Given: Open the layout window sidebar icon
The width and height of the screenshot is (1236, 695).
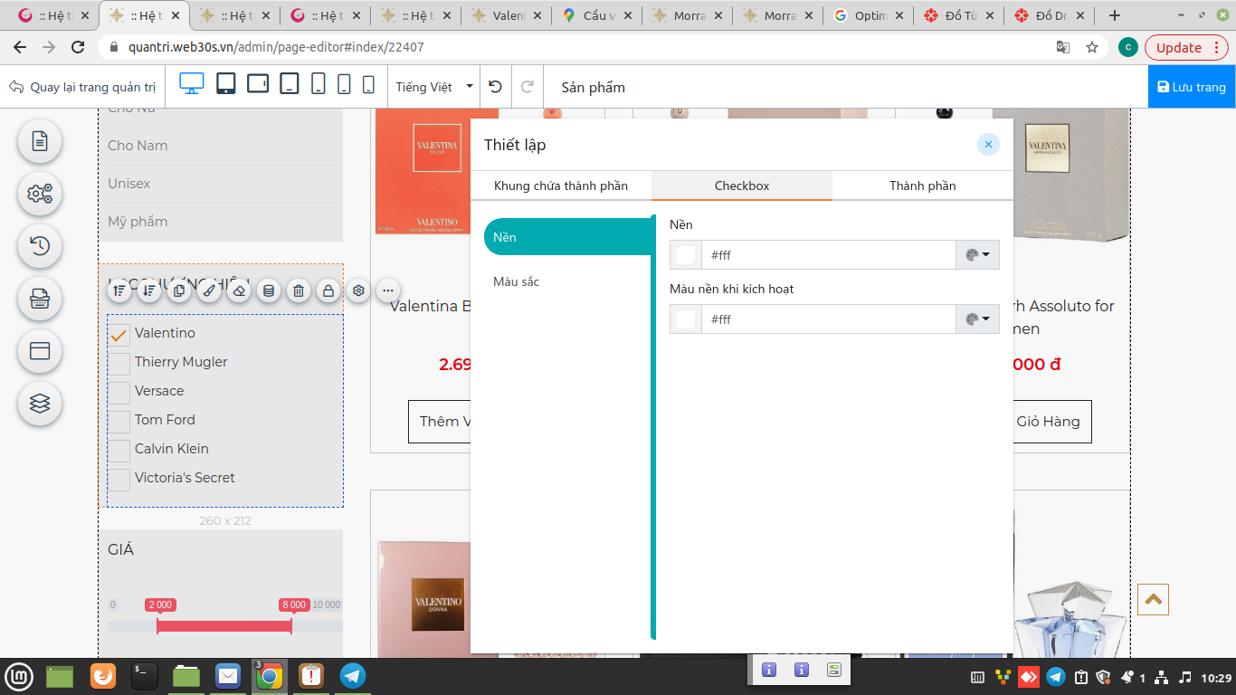Looking at the screenshot, I should point(40,351).
